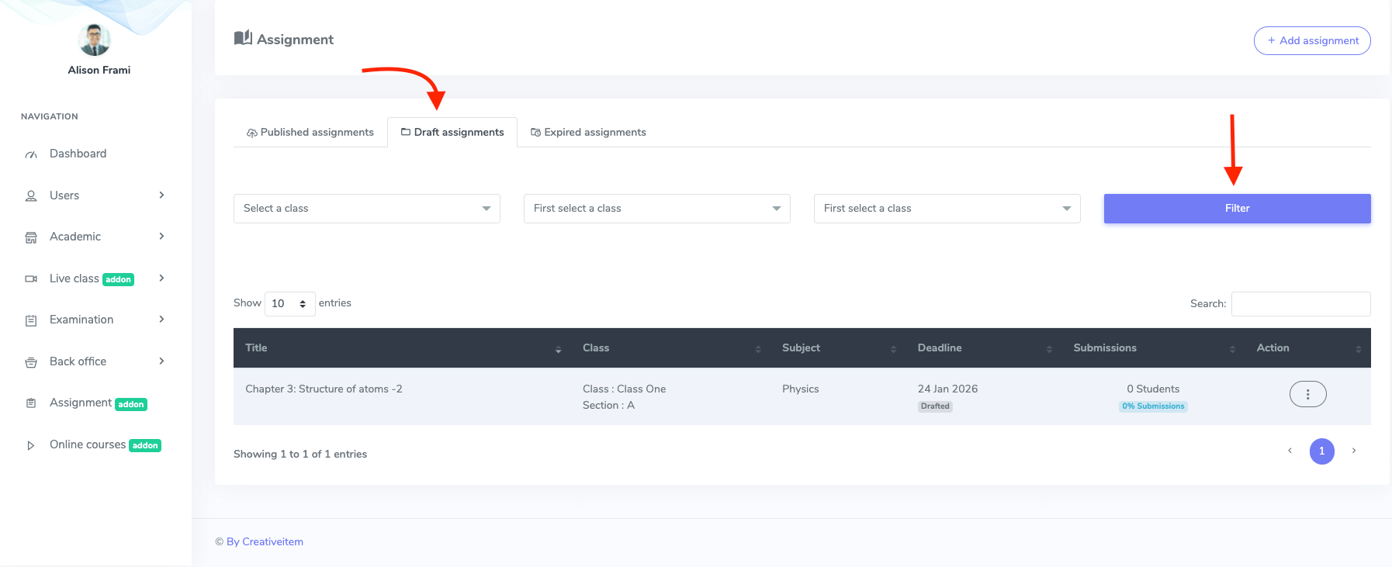Switch to Expired assignments tab
The height and width of the screenshot is (567, 1392).
(588, 133)
